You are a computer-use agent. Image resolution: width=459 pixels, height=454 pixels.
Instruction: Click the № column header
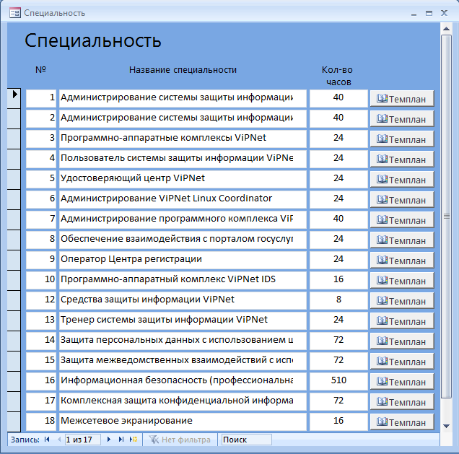point(40,70)
